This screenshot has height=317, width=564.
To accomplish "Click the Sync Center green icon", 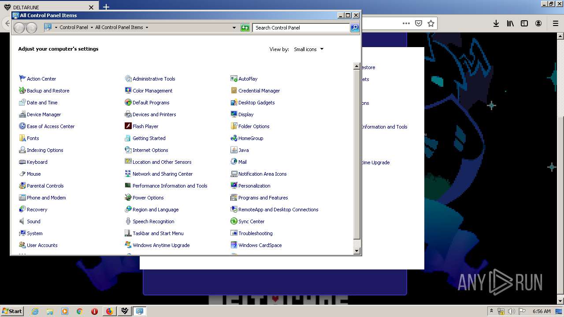I will point(234,221).
